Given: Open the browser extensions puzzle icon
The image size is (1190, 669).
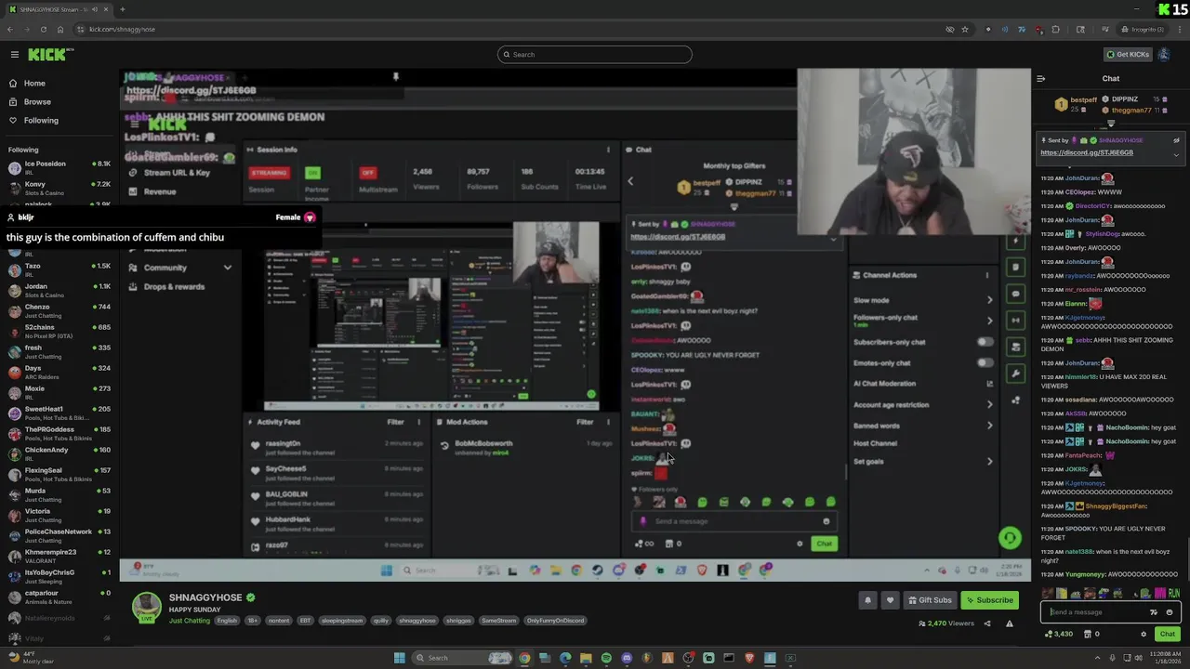Looking at the screenshot, I should tap(1055, 29).
